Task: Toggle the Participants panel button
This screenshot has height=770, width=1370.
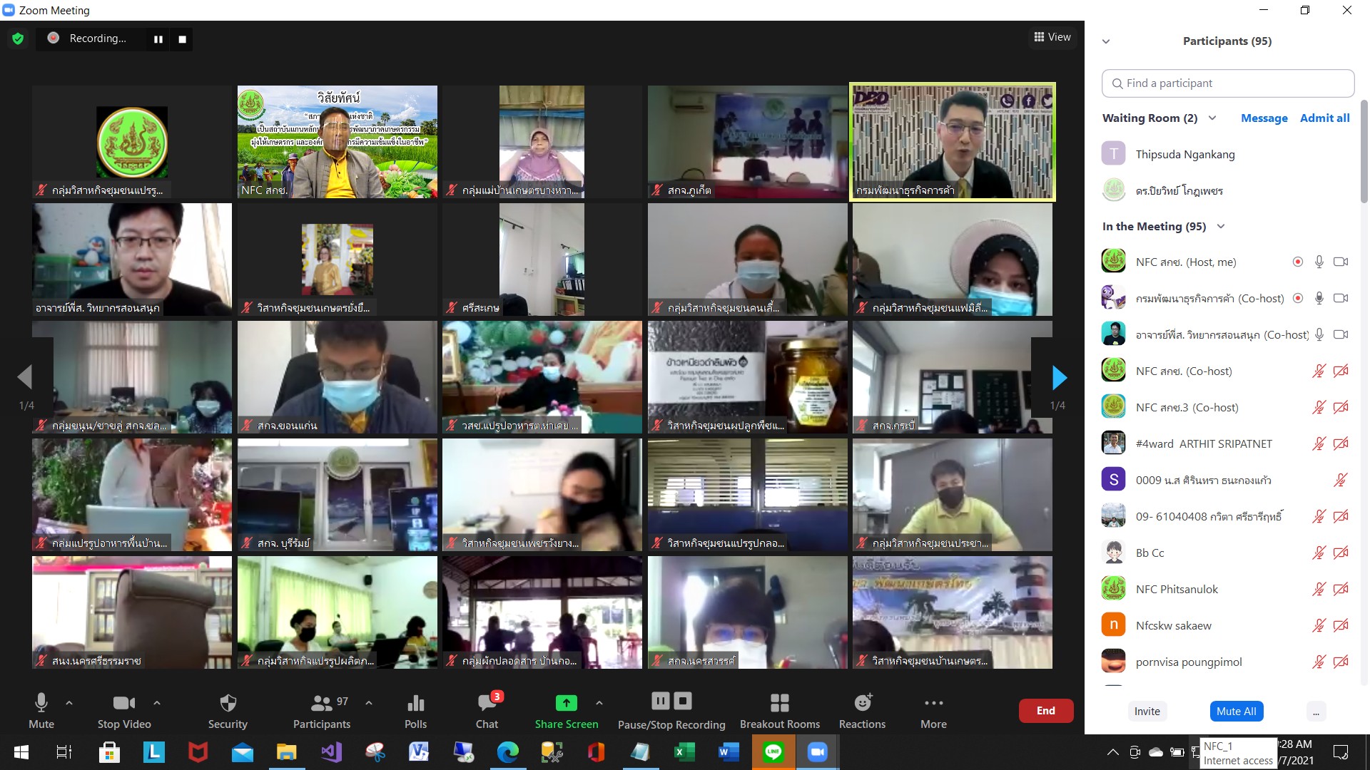Action: (322, 711)
